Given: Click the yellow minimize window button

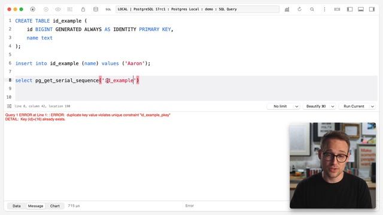Looking at the screenshot, I should click(x=15, y=10).
